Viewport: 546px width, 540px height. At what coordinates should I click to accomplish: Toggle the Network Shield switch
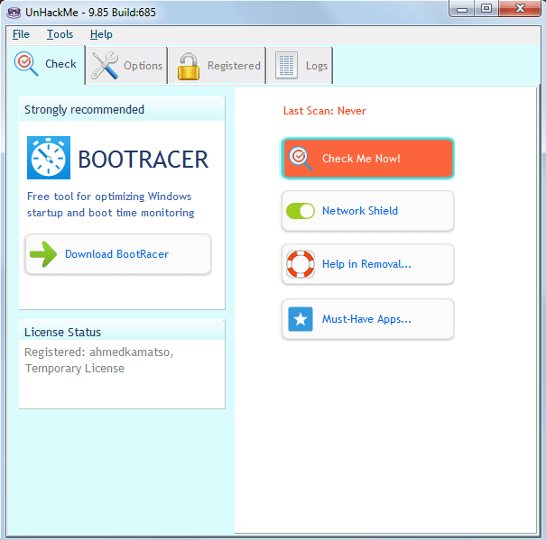tap(301, 211)
